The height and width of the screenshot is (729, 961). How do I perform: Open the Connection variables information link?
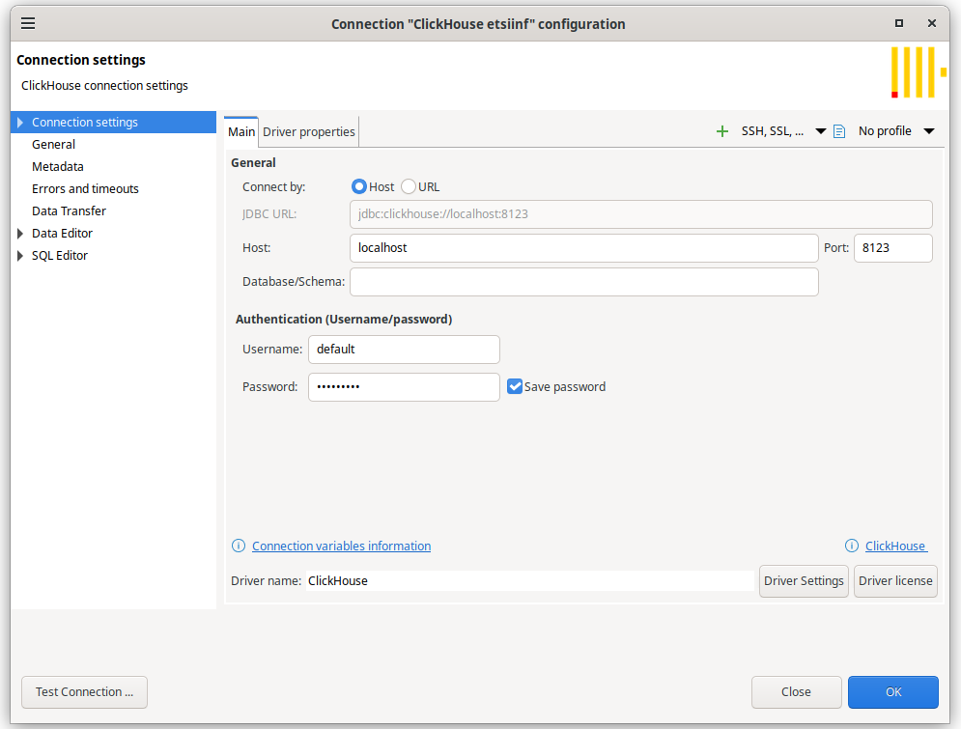tap(341, 546)
